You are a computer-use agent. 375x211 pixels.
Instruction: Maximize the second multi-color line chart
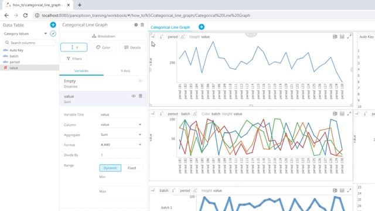pos(349,114)
